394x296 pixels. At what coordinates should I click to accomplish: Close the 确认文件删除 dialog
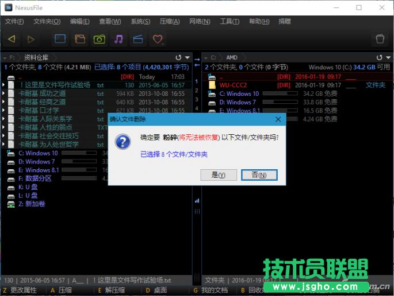pos(279,119)
